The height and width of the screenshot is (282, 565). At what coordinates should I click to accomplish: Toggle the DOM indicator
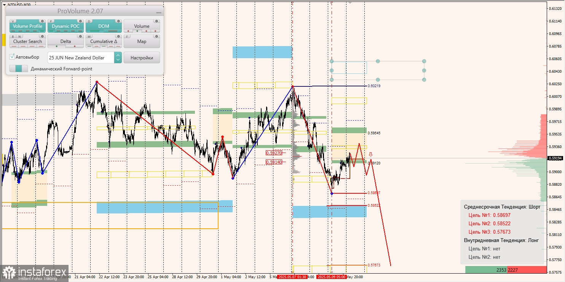click(104, 26)
